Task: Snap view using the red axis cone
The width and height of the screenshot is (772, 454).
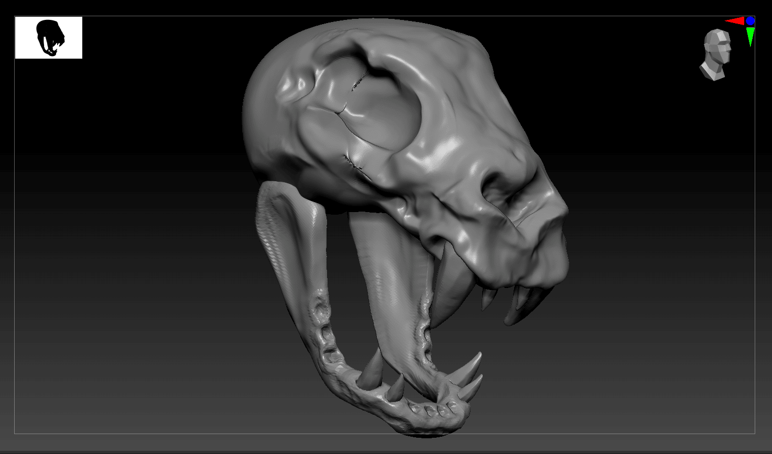Action: [x=735, y=21]
